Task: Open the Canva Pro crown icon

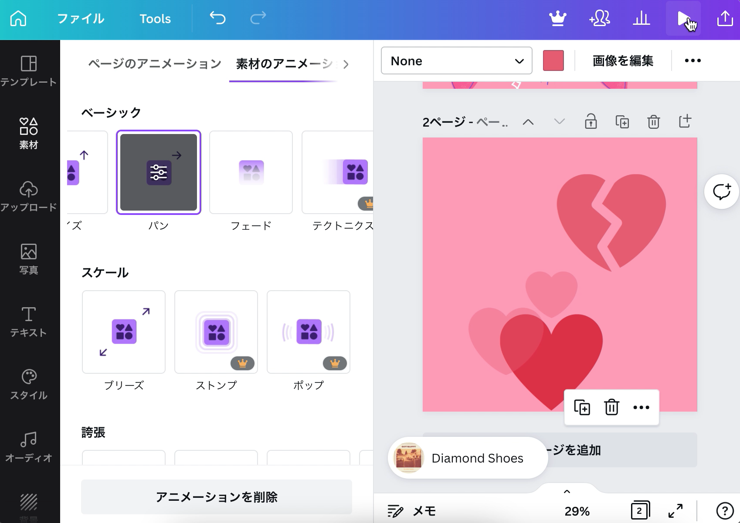Action: tap(557, 18)
